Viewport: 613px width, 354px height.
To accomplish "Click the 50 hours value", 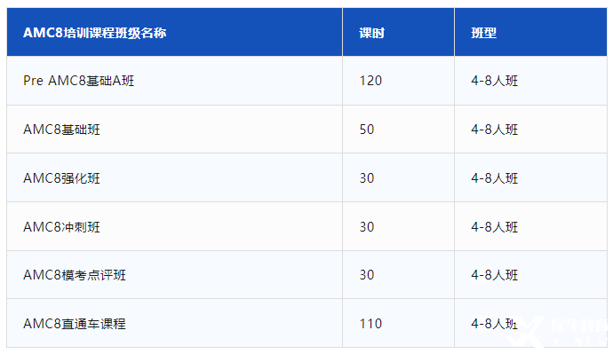I will [367, 130].
